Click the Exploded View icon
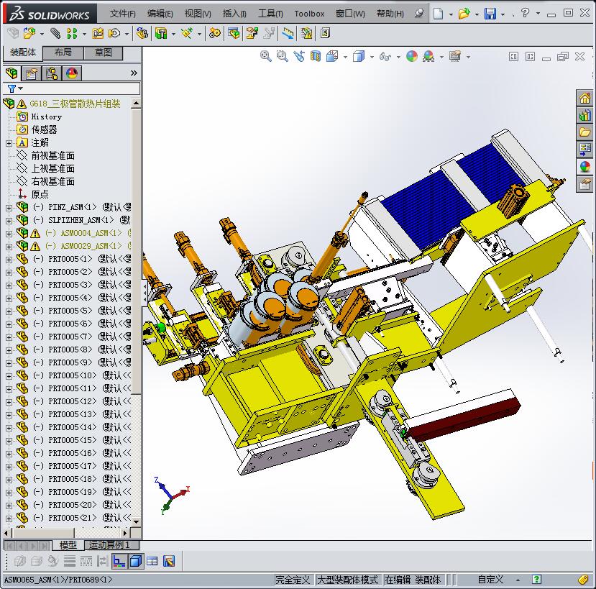 coord(252,34)
